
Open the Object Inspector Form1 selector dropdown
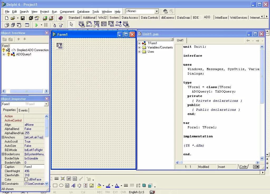(46, 104)
